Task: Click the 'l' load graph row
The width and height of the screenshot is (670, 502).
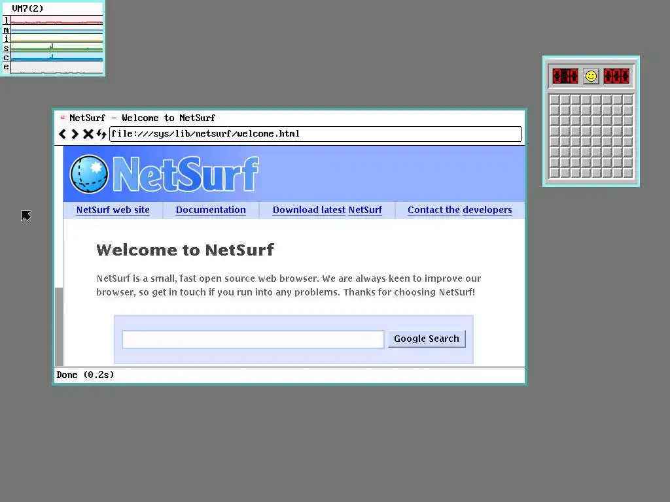Action: click(x=52, y=20)
